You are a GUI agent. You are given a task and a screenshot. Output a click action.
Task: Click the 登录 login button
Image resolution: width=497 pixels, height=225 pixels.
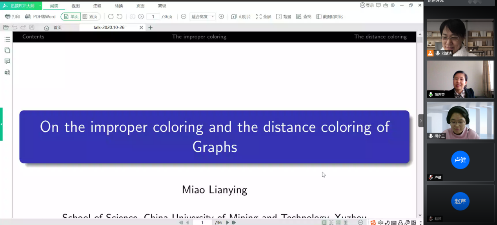pos(367,5)
